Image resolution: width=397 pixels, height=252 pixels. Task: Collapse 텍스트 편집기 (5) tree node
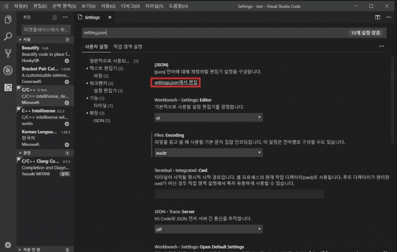87,68
